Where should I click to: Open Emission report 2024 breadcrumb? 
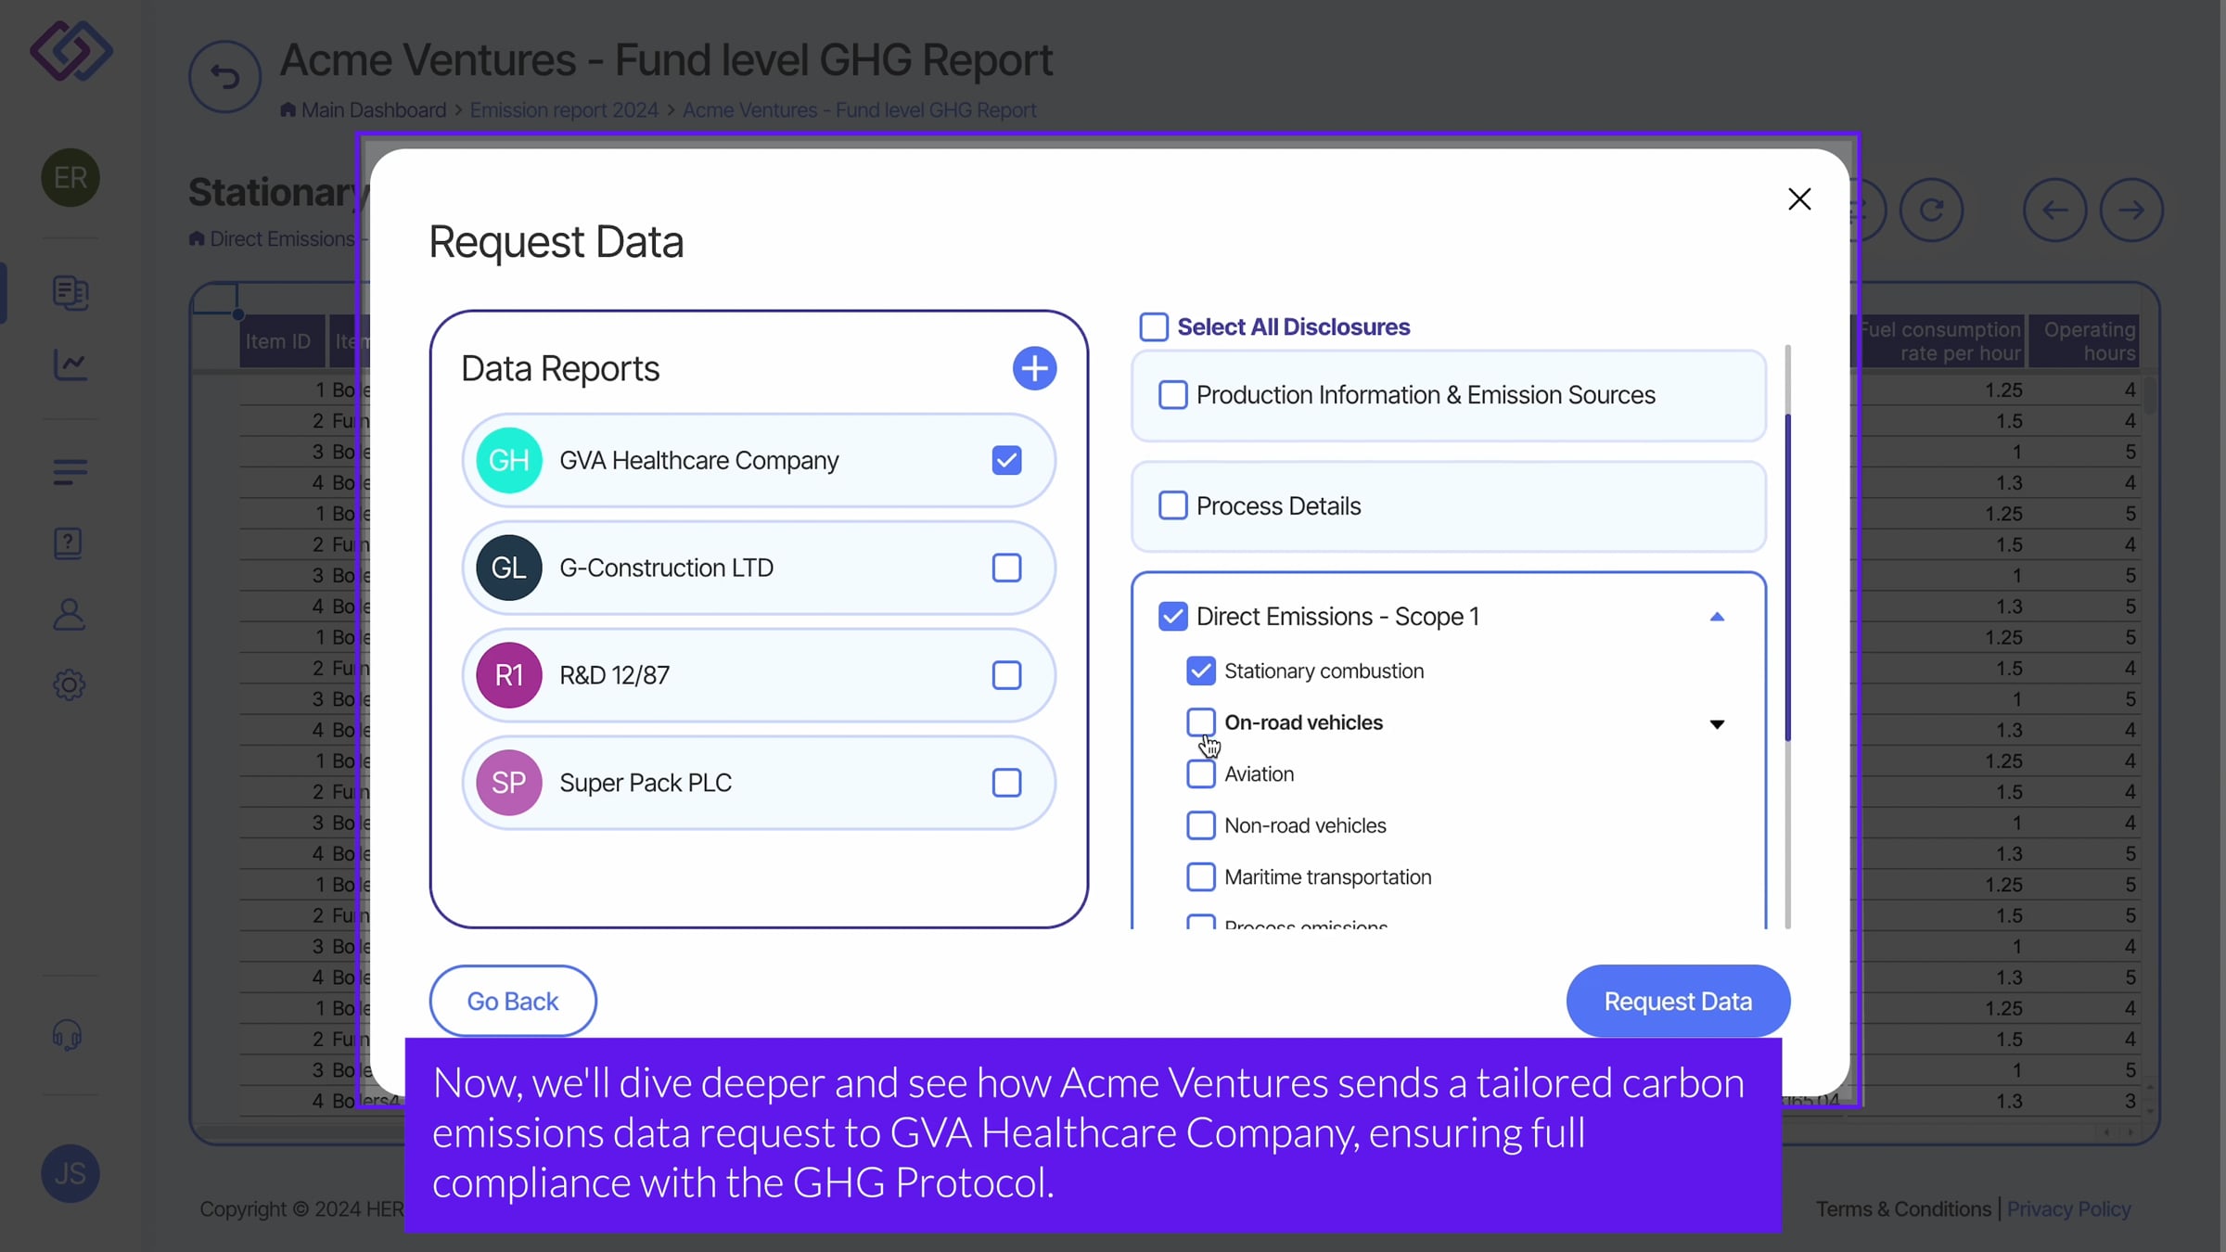[x=563, y=110]
